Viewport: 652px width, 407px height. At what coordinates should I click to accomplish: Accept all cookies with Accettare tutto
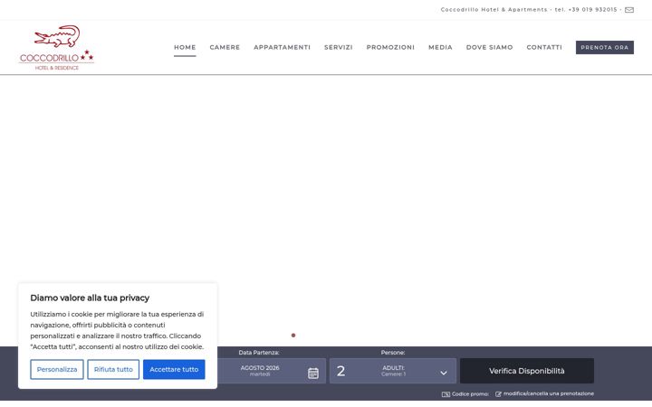pyautogui.click(x=174, y=369)
